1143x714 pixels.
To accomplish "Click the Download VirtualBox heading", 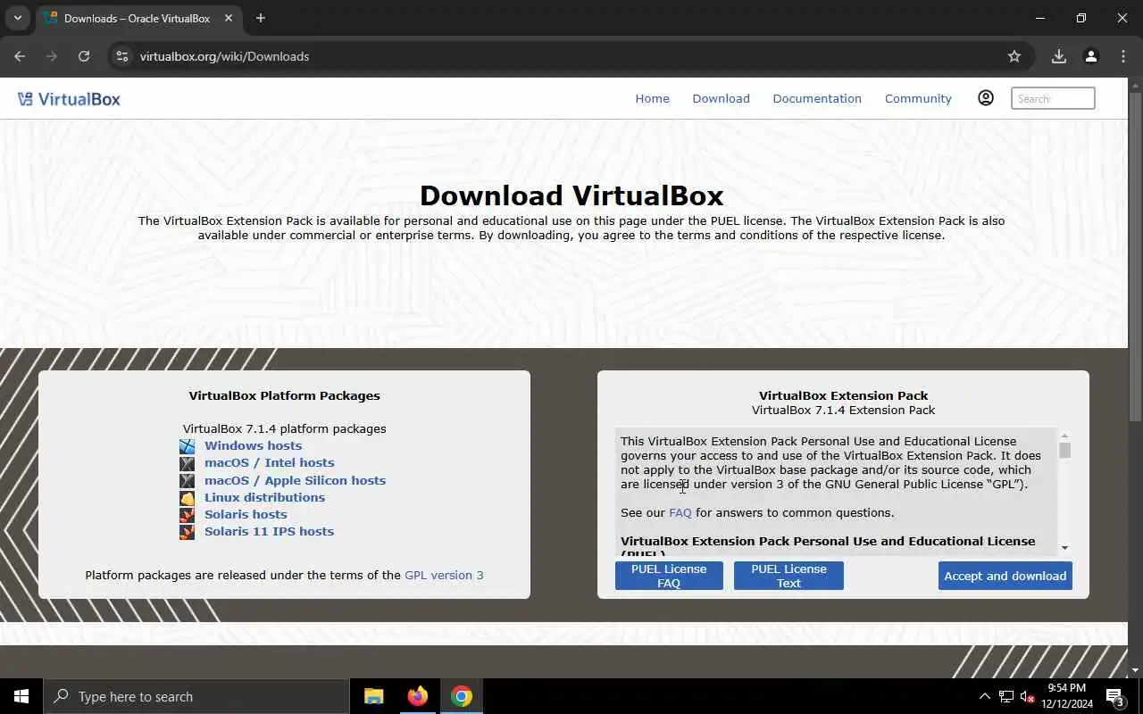I will click(x=571, y=195).
